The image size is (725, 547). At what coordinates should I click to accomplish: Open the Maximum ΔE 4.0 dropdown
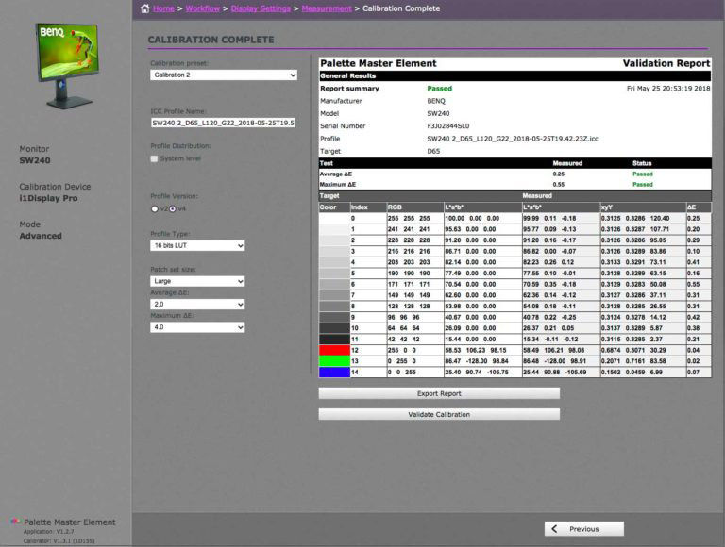coord(197,327)
